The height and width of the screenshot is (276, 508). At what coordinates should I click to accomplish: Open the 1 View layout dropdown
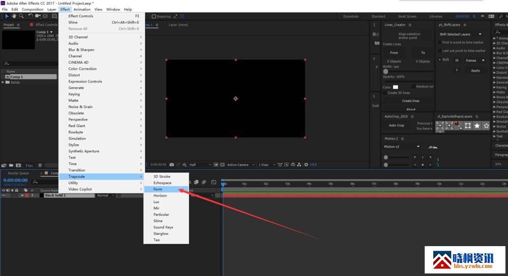coord(267,165)
